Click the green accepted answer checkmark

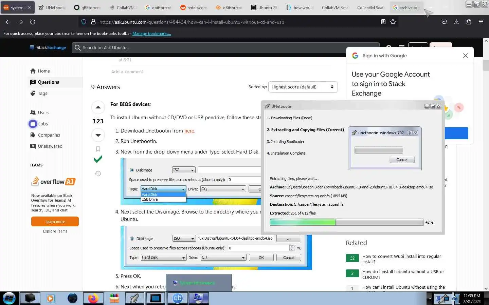coord(98,159)
